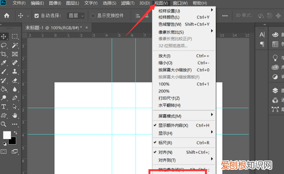This screenshot has width=284, height=174.
Task: Open the 图层(L) menu
Action: pyautogui.click(x=72, y=3)
